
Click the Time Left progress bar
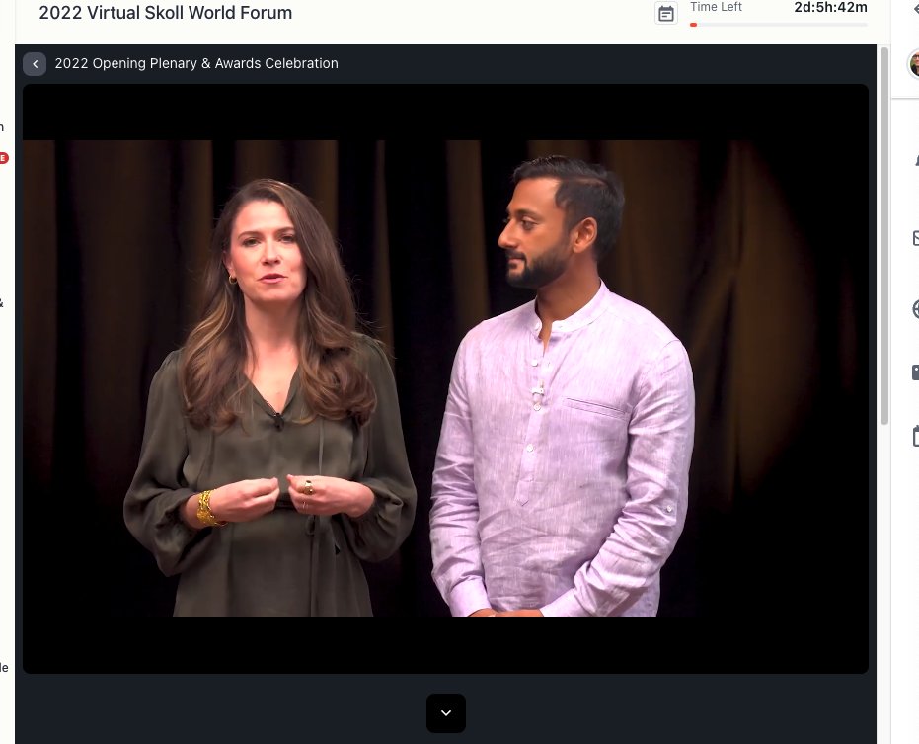[778, 25]
